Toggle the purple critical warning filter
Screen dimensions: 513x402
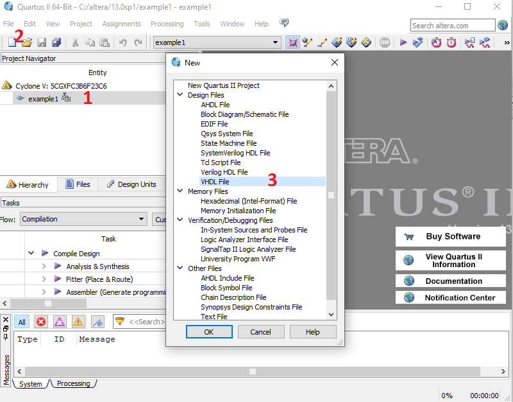pyautogui.click(x=60, y=322)
